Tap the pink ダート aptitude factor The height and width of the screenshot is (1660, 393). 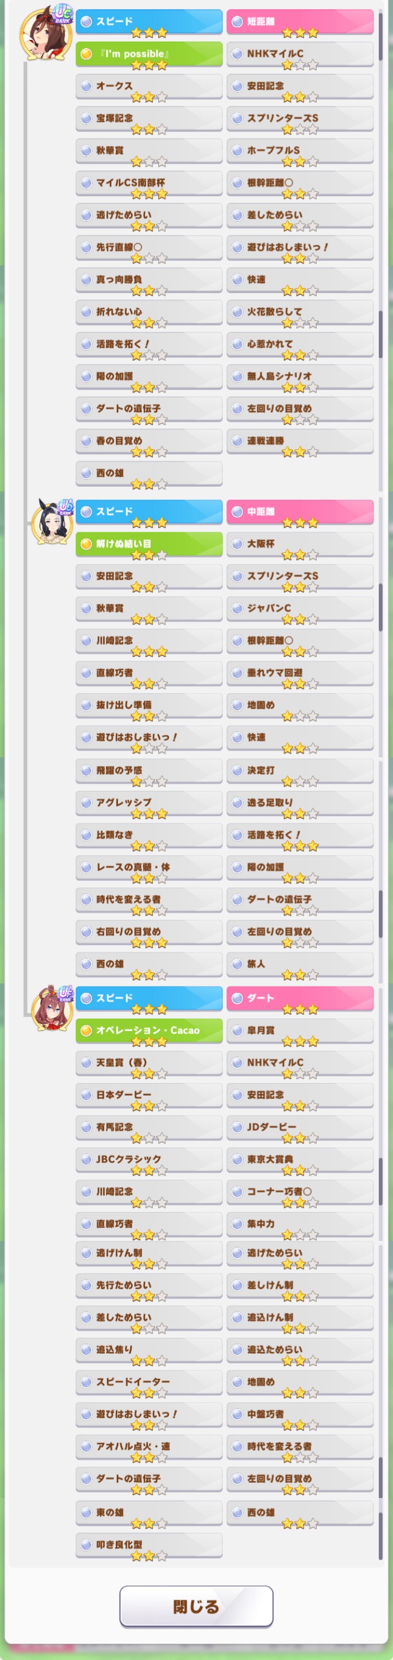pos(300,998)
